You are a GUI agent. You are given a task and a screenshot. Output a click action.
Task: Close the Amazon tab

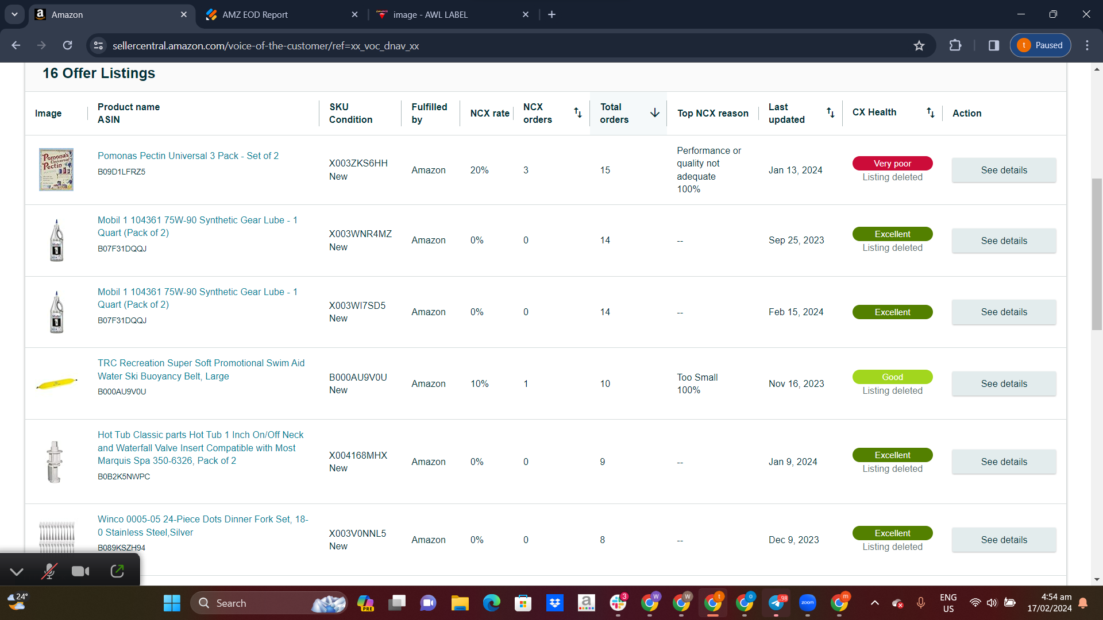tap(183, 14)
